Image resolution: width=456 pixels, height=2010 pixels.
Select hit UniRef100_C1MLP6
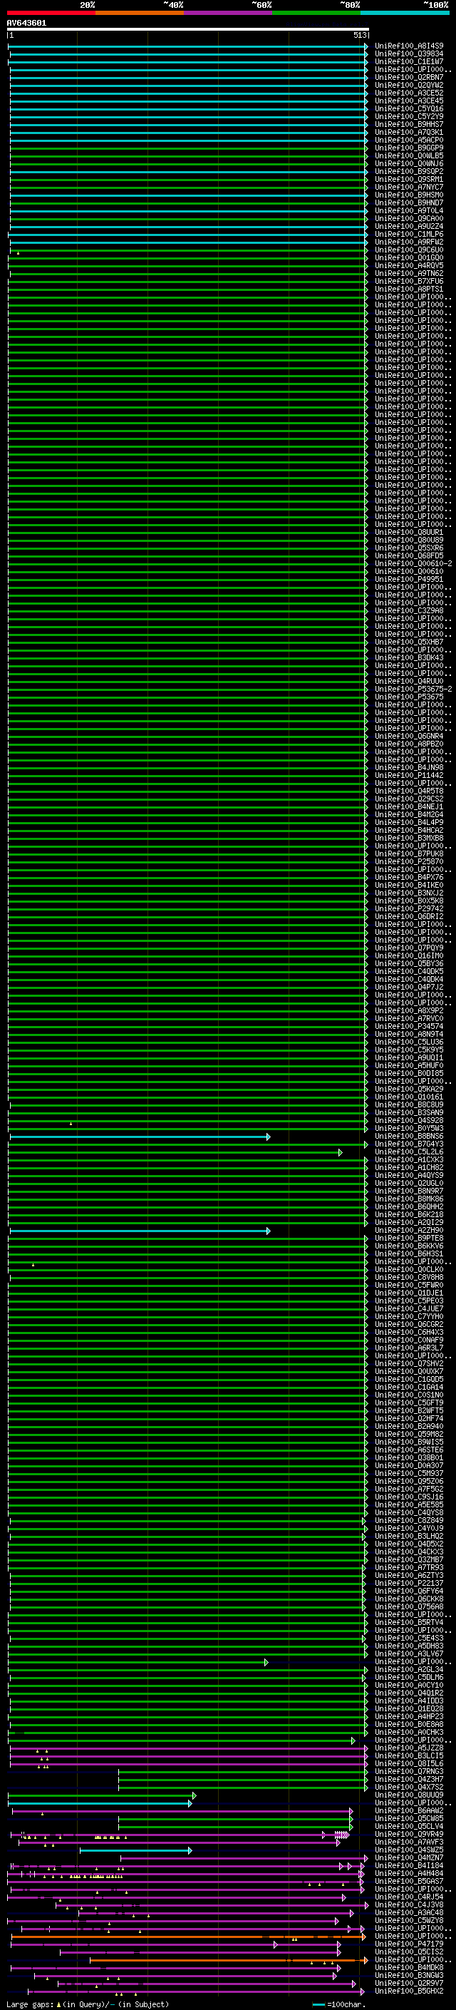408,234
